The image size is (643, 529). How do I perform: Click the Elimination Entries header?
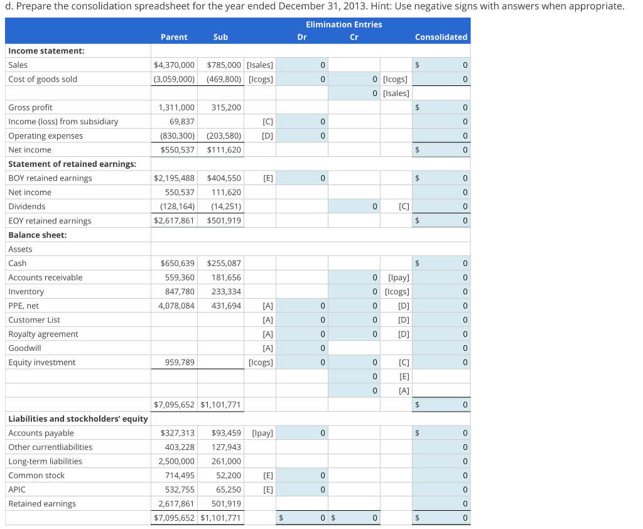(x=344, y=24)
